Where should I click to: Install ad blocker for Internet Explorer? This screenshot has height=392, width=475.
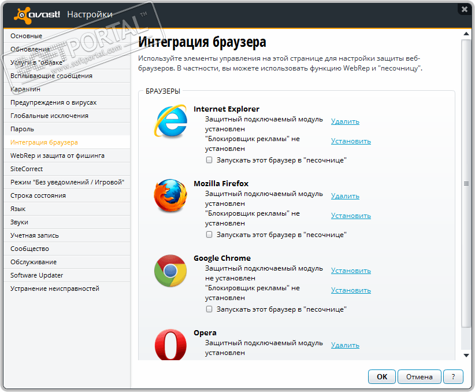point(351,141)
